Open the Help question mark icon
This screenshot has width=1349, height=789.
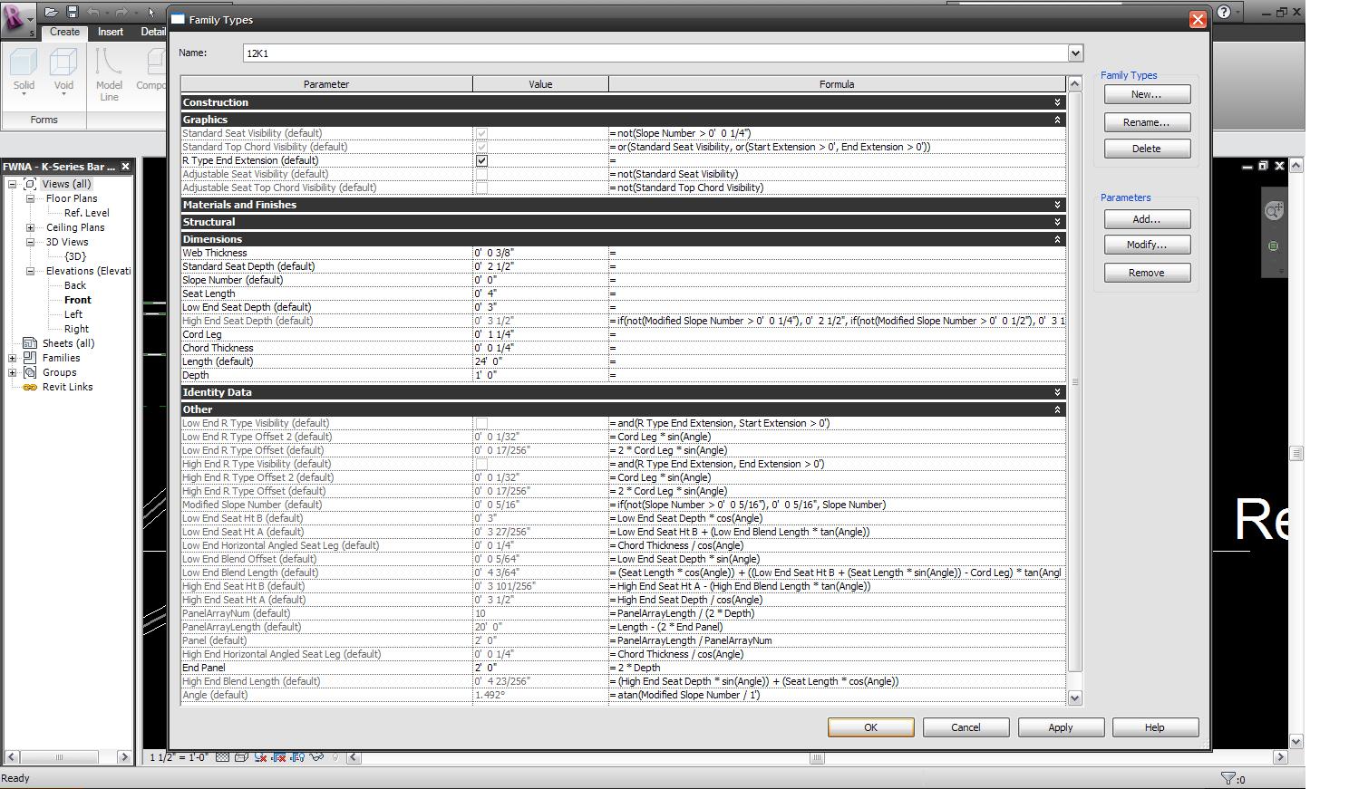pos(1224,12)
